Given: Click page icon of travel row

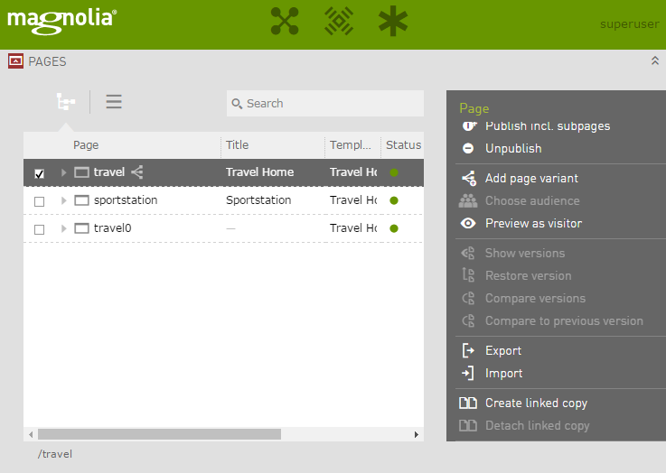Looking at the screenshot, I should (81, 172).
